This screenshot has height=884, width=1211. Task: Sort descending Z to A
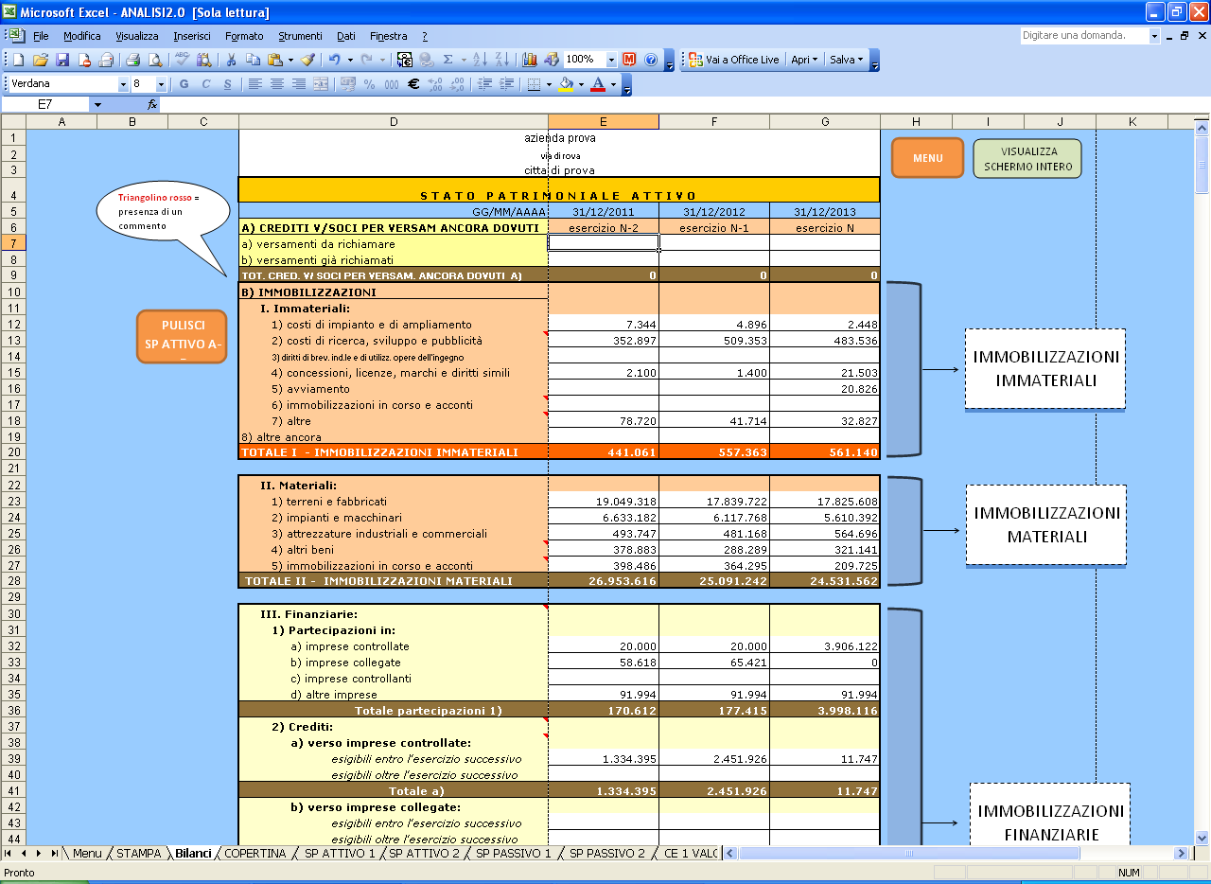pyautogui.click(x=502, y=60)
